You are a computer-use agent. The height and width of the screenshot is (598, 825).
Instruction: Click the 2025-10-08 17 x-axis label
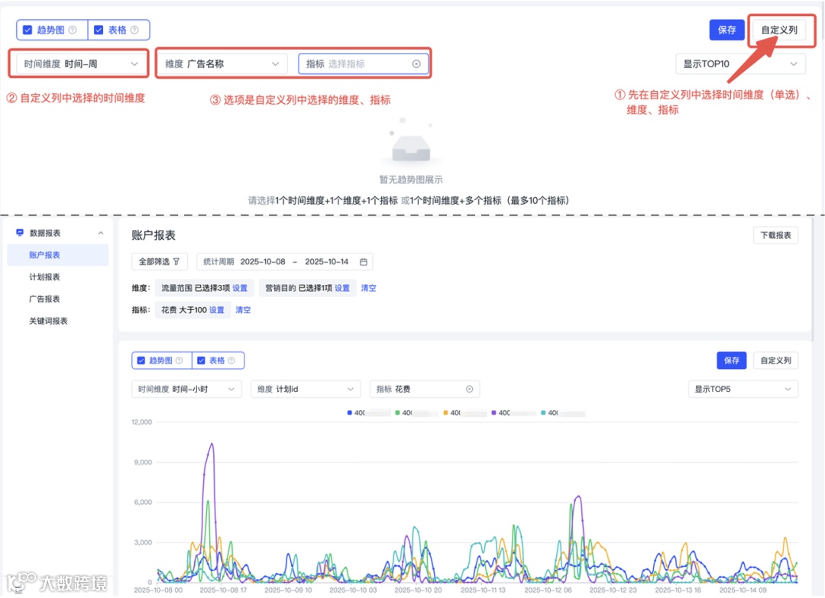tap(223, 590)
